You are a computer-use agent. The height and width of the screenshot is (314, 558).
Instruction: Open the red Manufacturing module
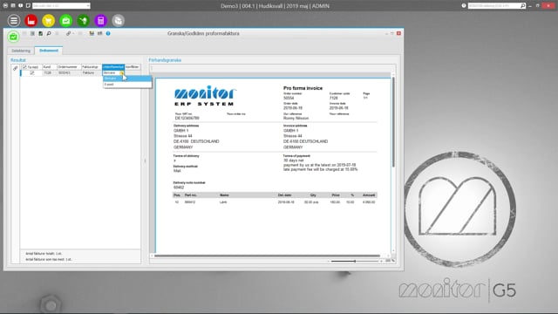pos(31,21)
